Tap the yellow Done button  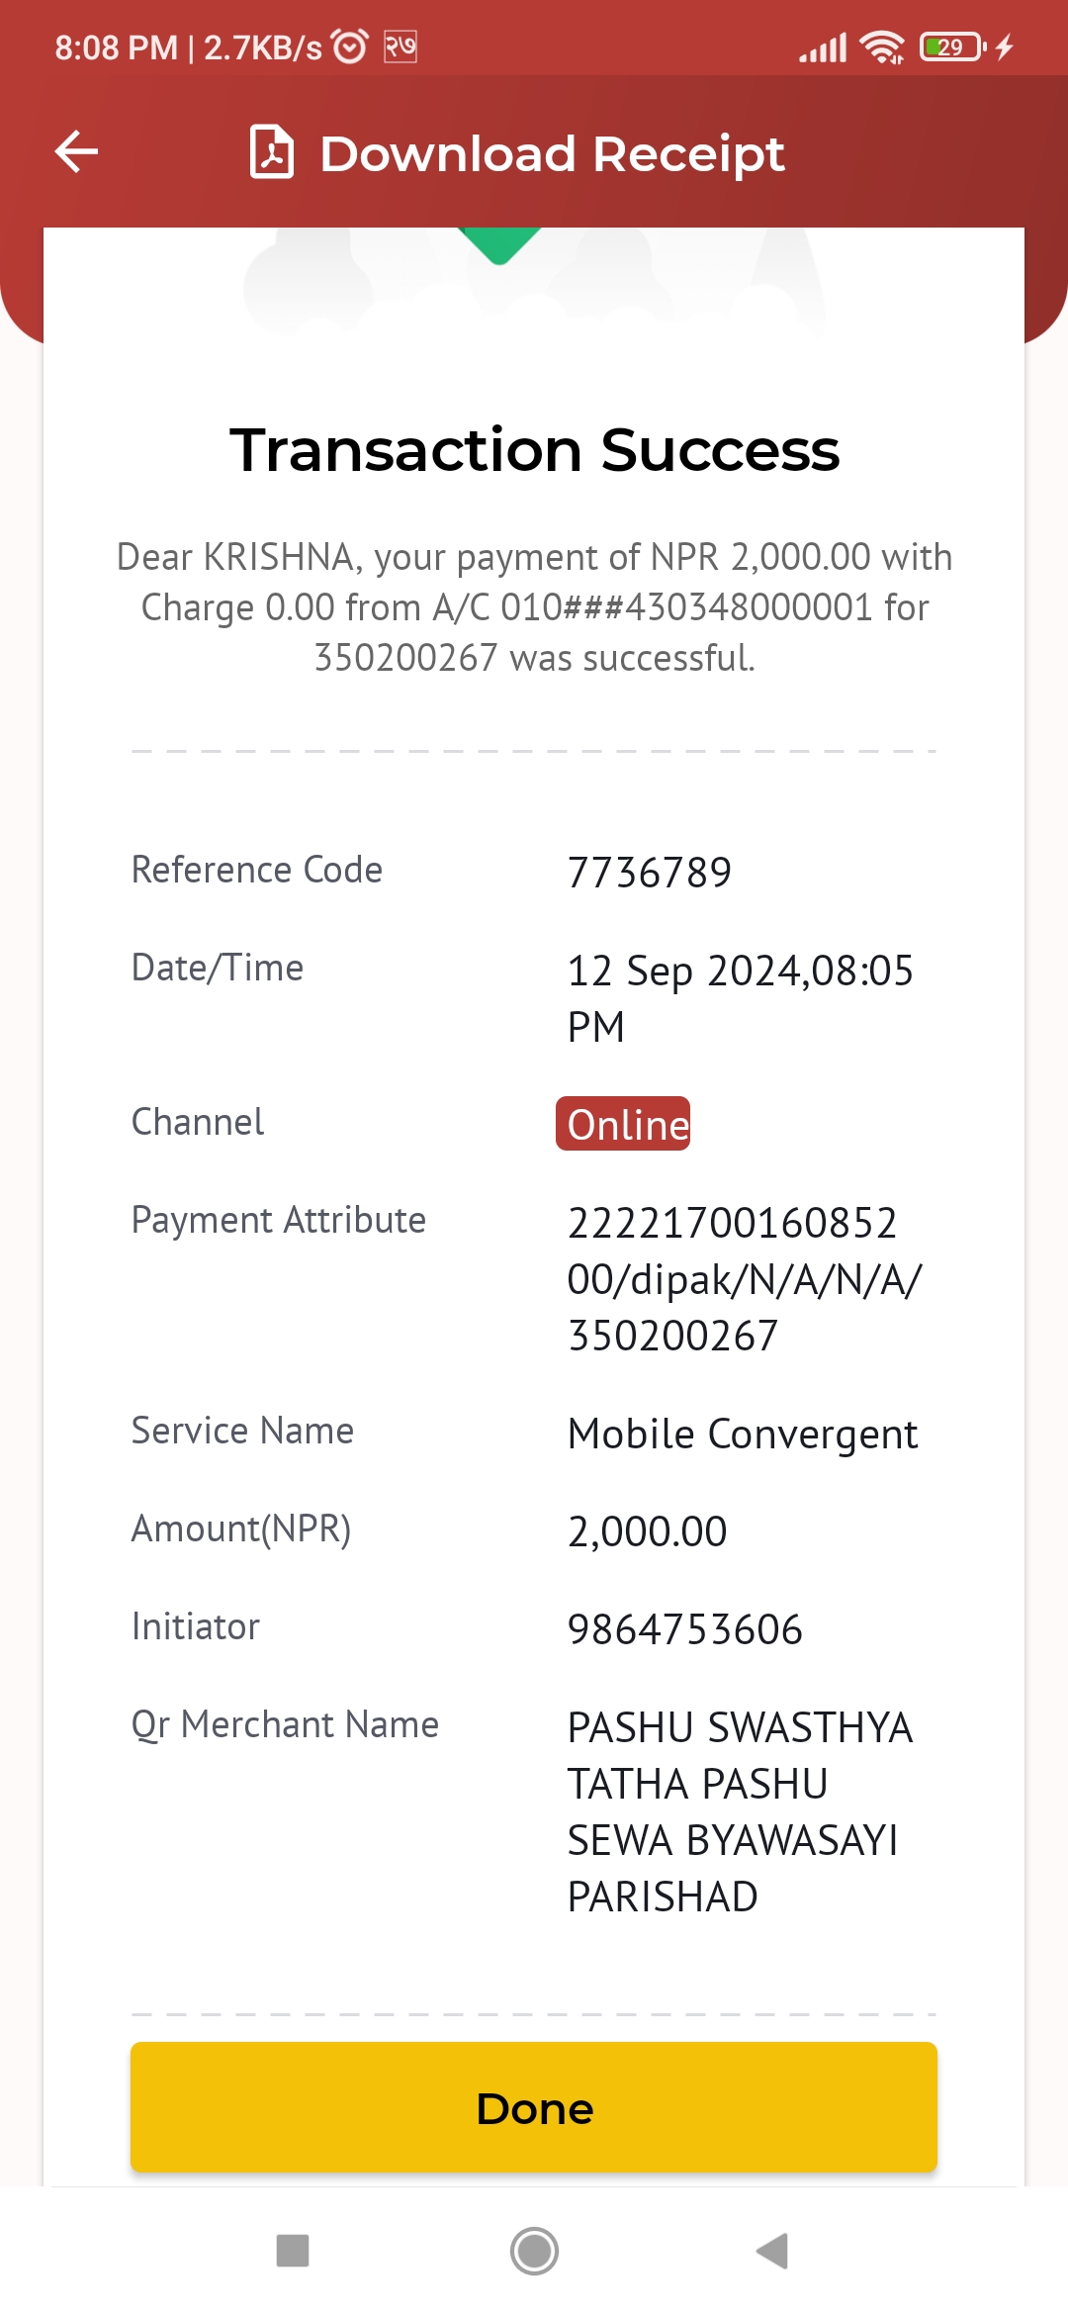[x=534, y=2107]
